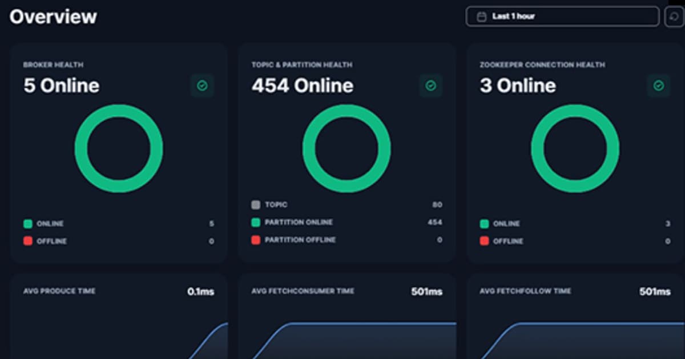This screenshot has height=359, width=685.
Task: Click the 454 Online value
Action: point(302,85)
